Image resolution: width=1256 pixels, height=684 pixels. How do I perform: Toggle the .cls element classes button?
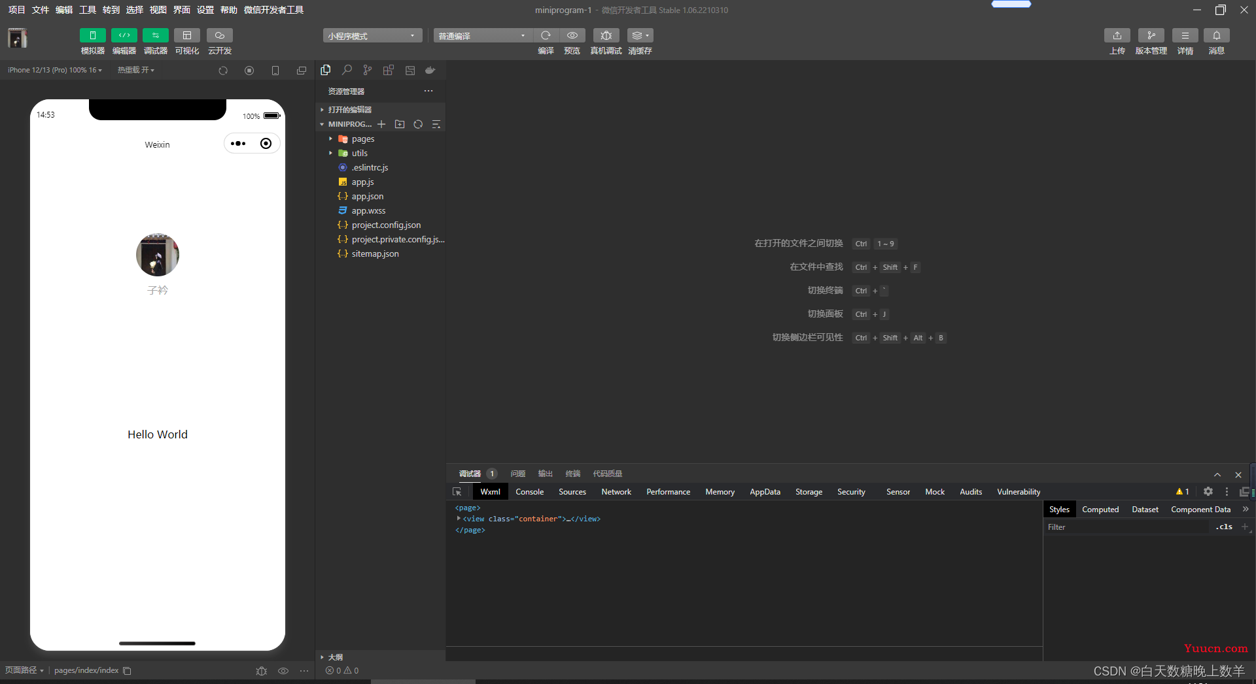pos(1224,527)
